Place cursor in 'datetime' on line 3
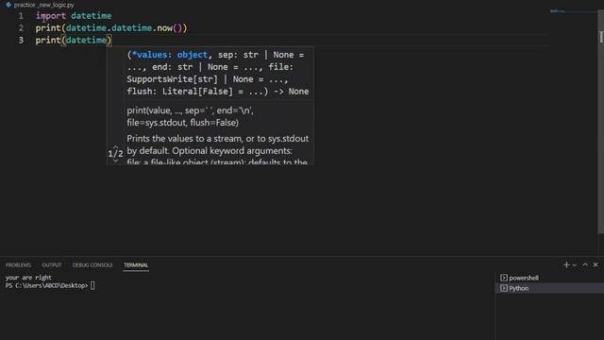604x340 pixels. 86,40
